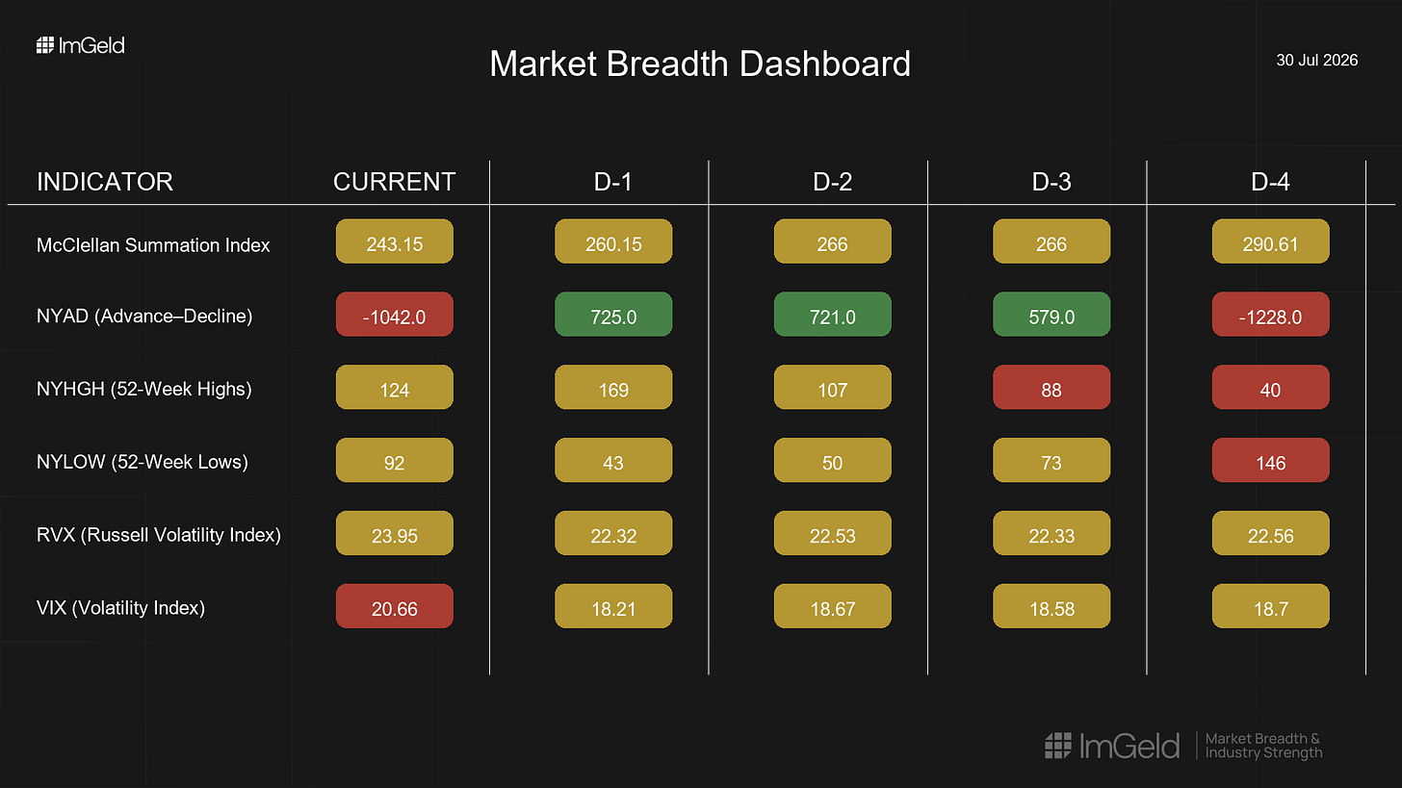Select the red NYLOW D-4 value 146
The height and width of the screenshot is (788, 1402).
click(x=1271, y=461)
